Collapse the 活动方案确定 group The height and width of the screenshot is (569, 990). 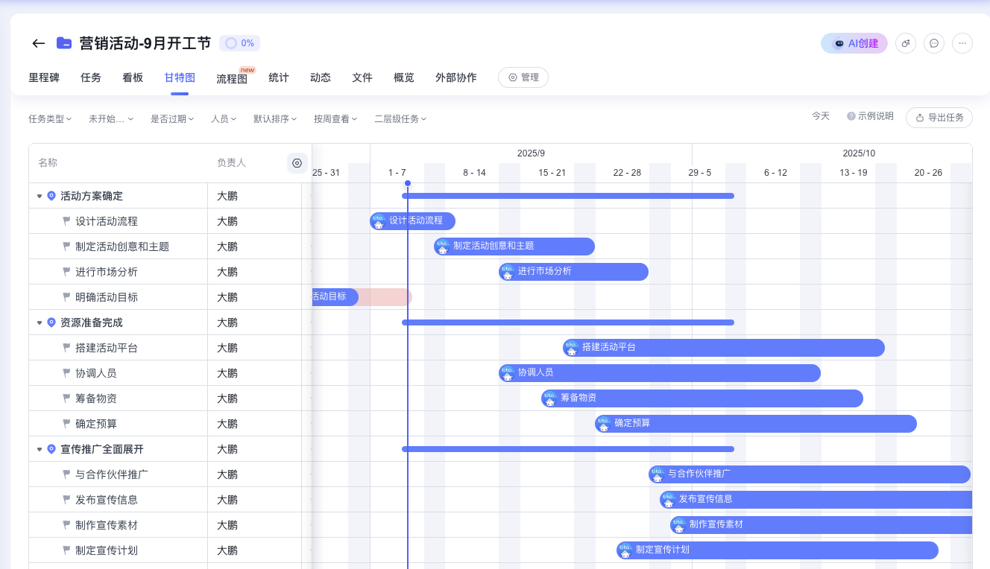[40, 195]
